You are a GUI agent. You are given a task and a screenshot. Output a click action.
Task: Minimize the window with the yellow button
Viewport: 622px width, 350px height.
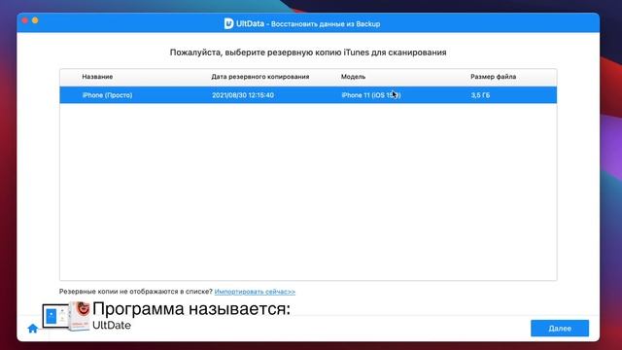[x=35, y=20]
